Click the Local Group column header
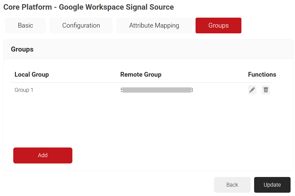 tap(31, 74)
